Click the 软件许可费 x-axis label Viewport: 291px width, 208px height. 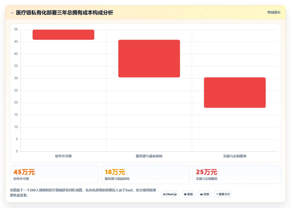(63, 156)
